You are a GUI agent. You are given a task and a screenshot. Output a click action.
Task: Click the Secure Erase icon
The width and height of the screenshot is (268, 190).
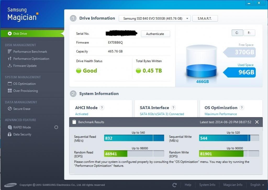[10, 109]
